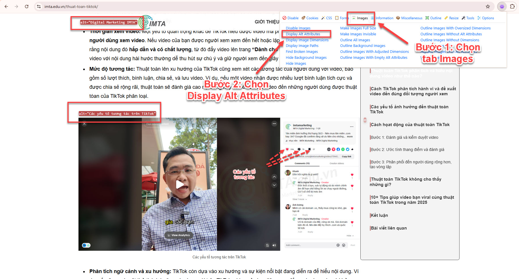Switch to the Outline tab
Screen dimensions: 519x279
[433, 18]
